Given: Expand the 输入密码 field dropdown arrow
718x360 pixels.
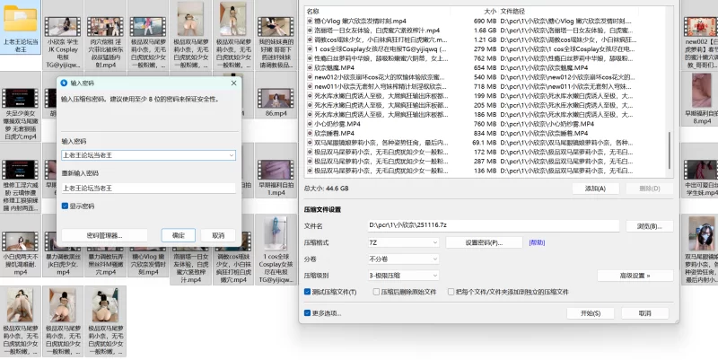Looking at the screenshot, I should point(232,155).
